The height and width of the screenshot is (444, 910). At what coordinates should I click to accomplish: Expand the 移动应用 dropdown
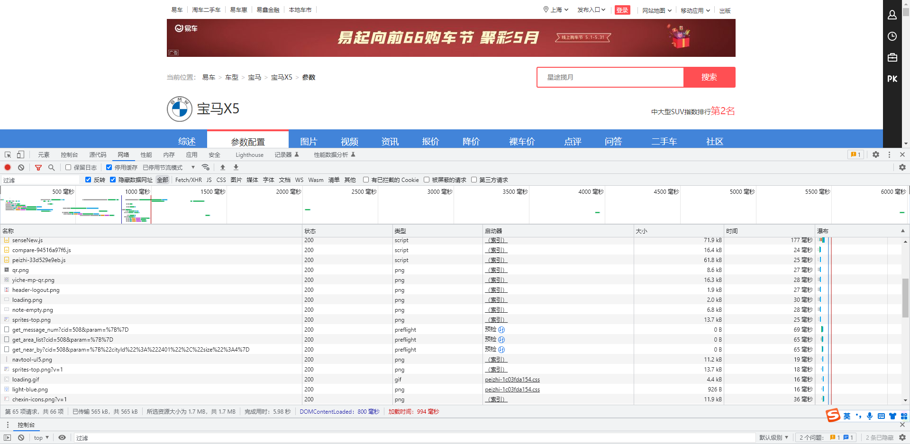695,10
